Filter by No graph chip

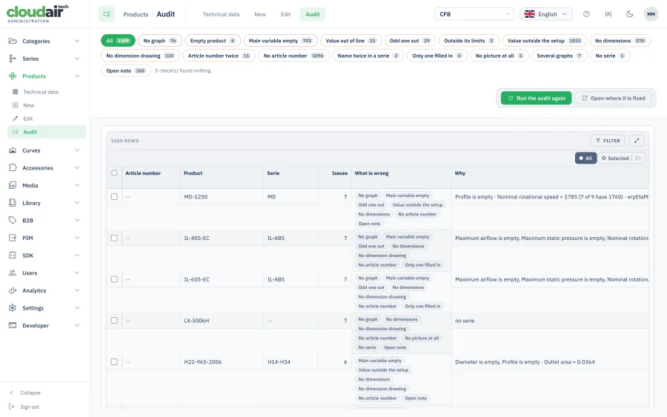point(160,41)
